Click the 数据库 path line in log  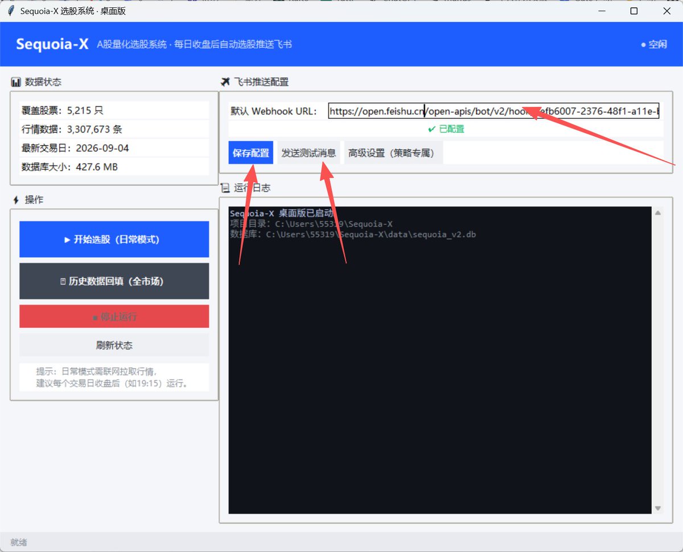click(x=353, y=234)
